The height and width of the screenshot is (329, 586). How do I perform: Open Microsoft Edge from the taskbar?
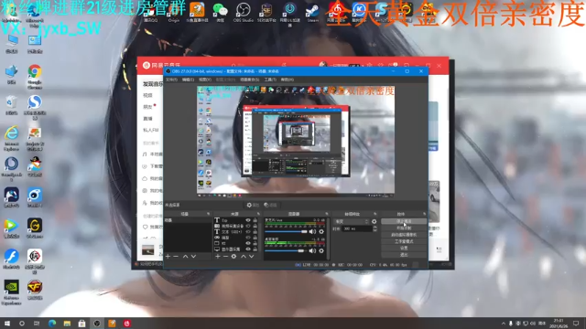[52, 323]
